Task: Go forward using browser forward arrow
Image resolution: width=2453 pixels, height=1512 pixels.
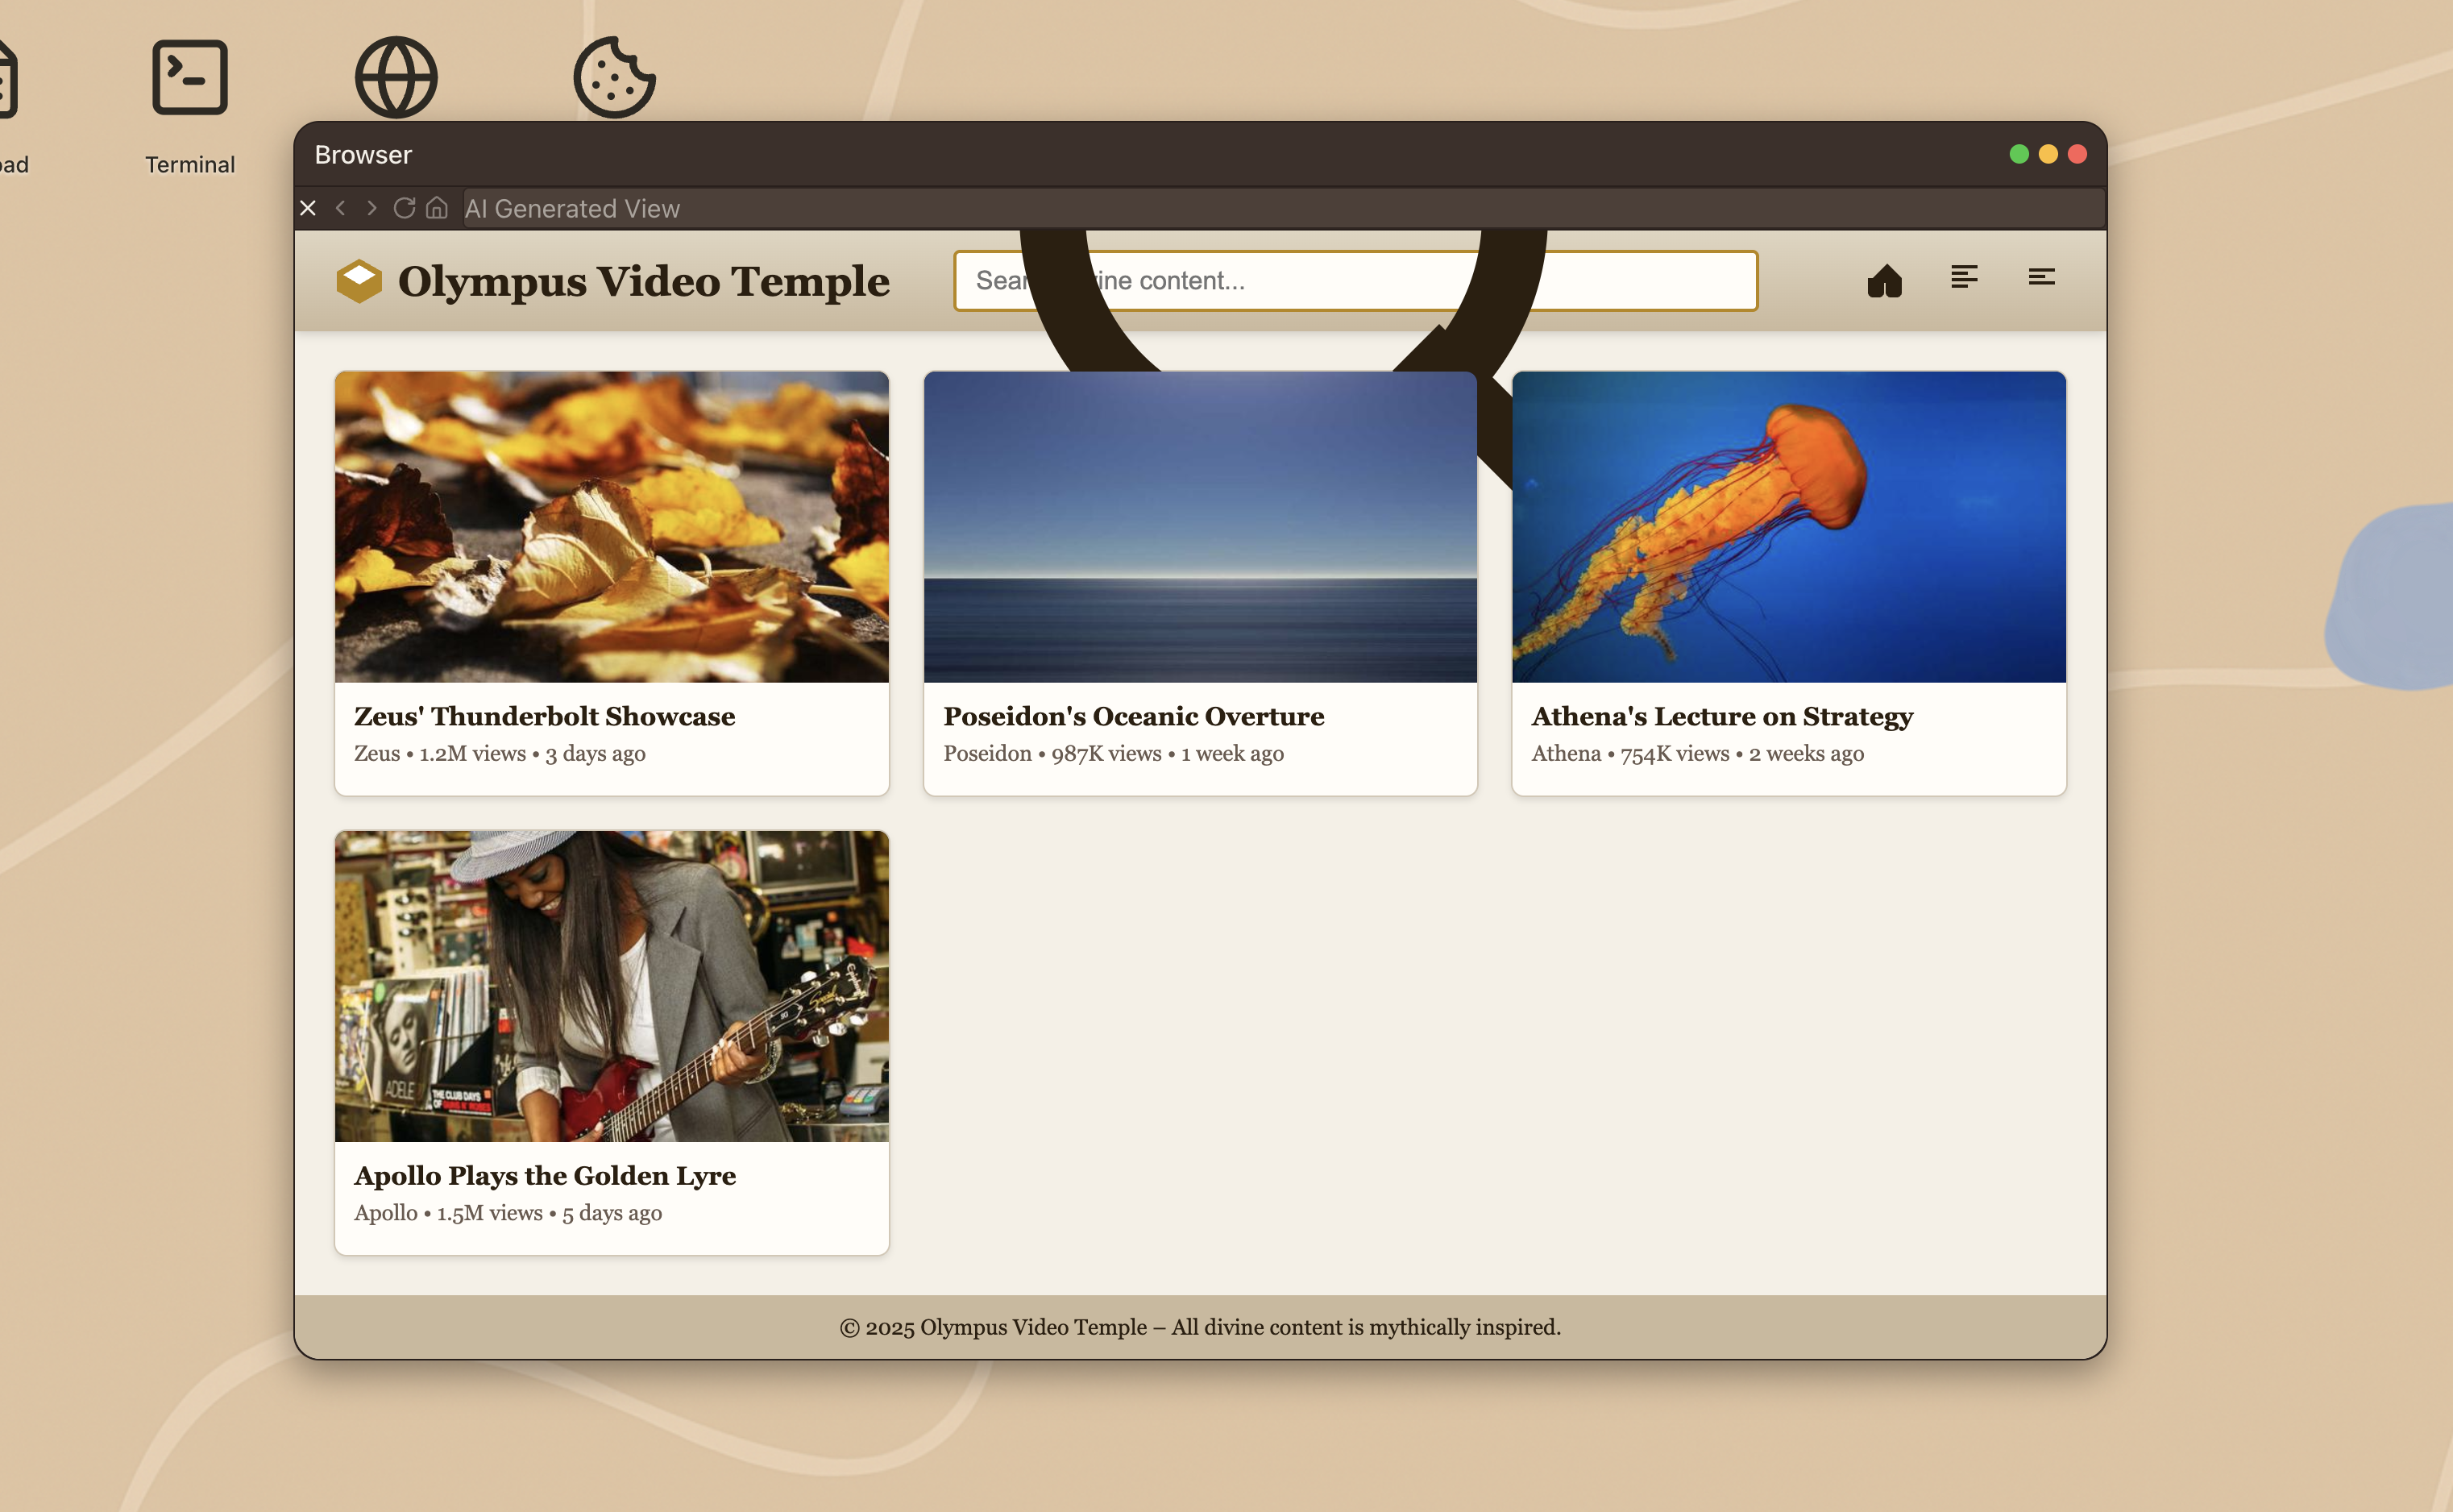Action: 371,208
